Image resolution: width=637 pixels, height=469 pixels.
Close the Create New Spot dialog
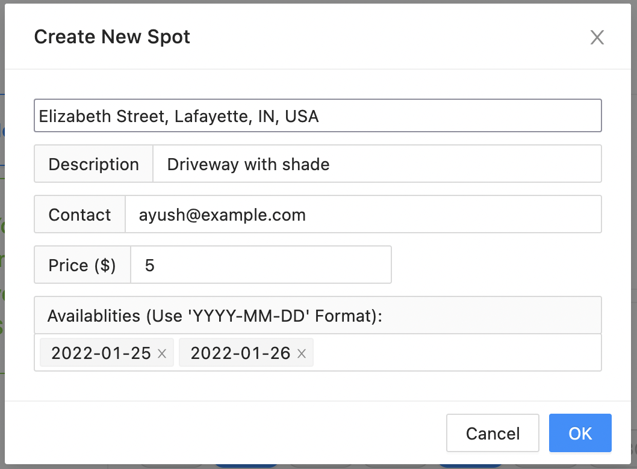[x=597, y=38]
